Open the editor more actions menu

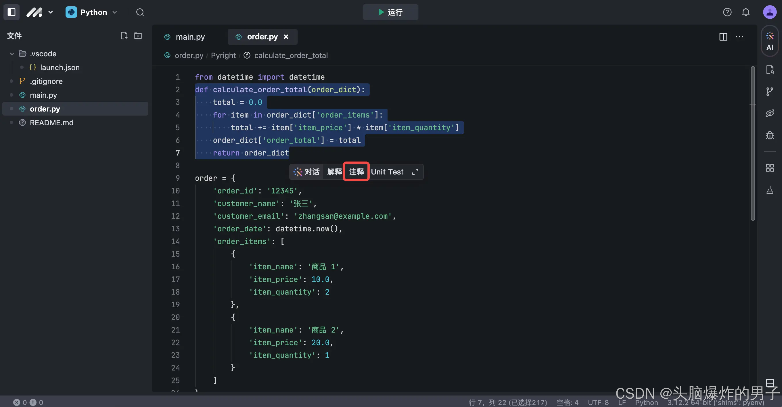click(739, 37)
